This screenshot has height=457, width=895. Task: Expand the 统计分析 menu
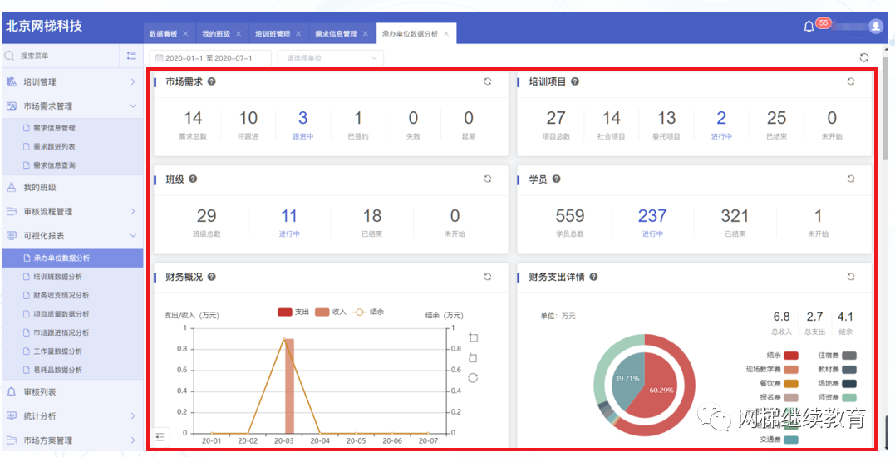72,416
